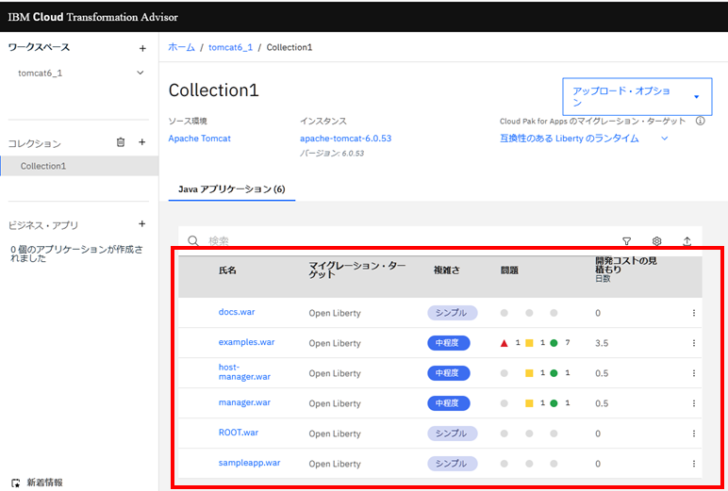
Task: Open the アップロード・オプション dropdown
Action: pos(637,96)
